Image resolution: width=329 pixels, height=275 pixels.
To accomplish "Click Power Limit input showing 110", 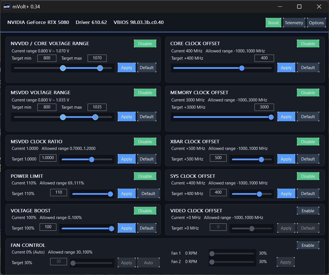I will click(x=59, y=192).
